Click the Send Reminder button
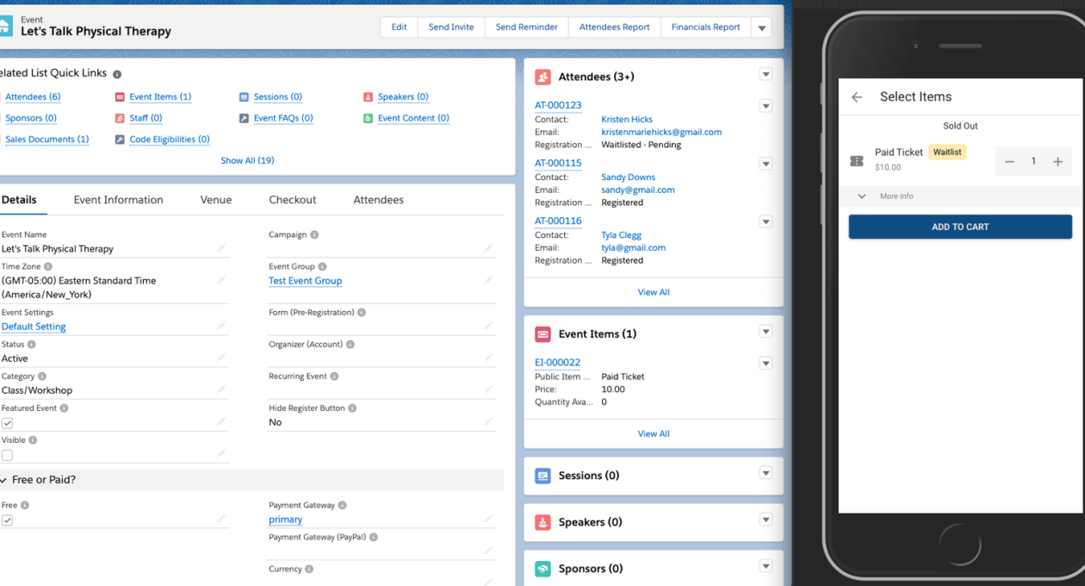The height and width of the screenshot is (586, 1085). (527, 28)
